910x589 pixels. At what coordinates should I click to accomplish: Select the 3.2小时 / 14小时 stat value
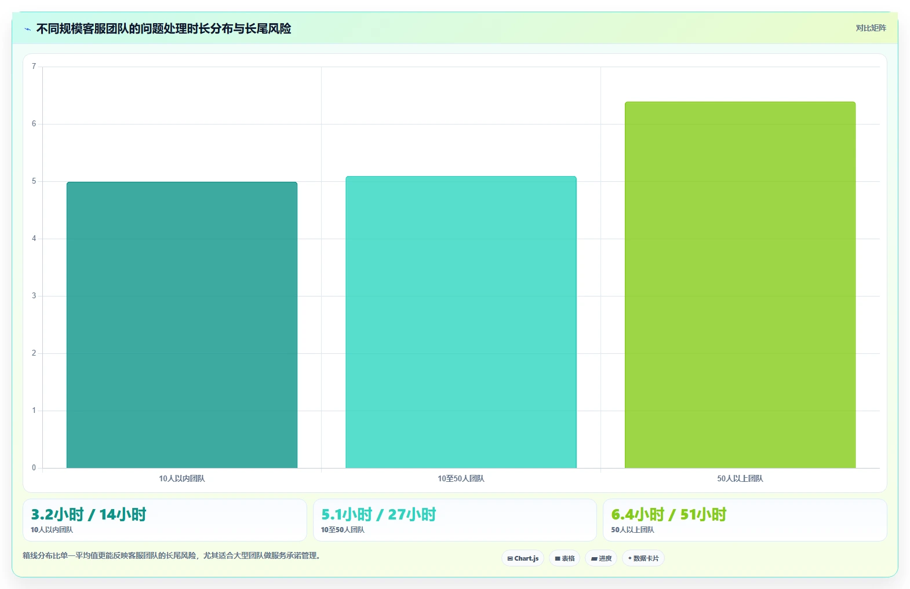(x=89, y=514)
